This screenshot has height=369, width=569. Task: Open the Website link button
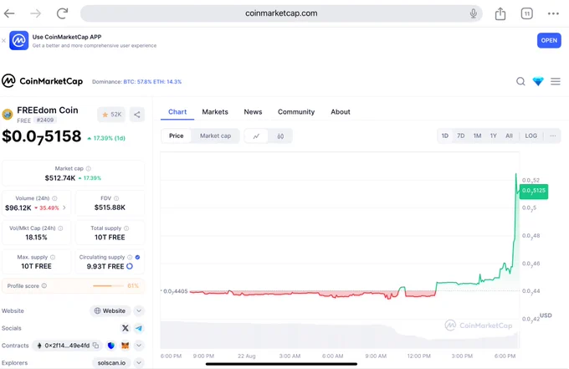[110, 311]
